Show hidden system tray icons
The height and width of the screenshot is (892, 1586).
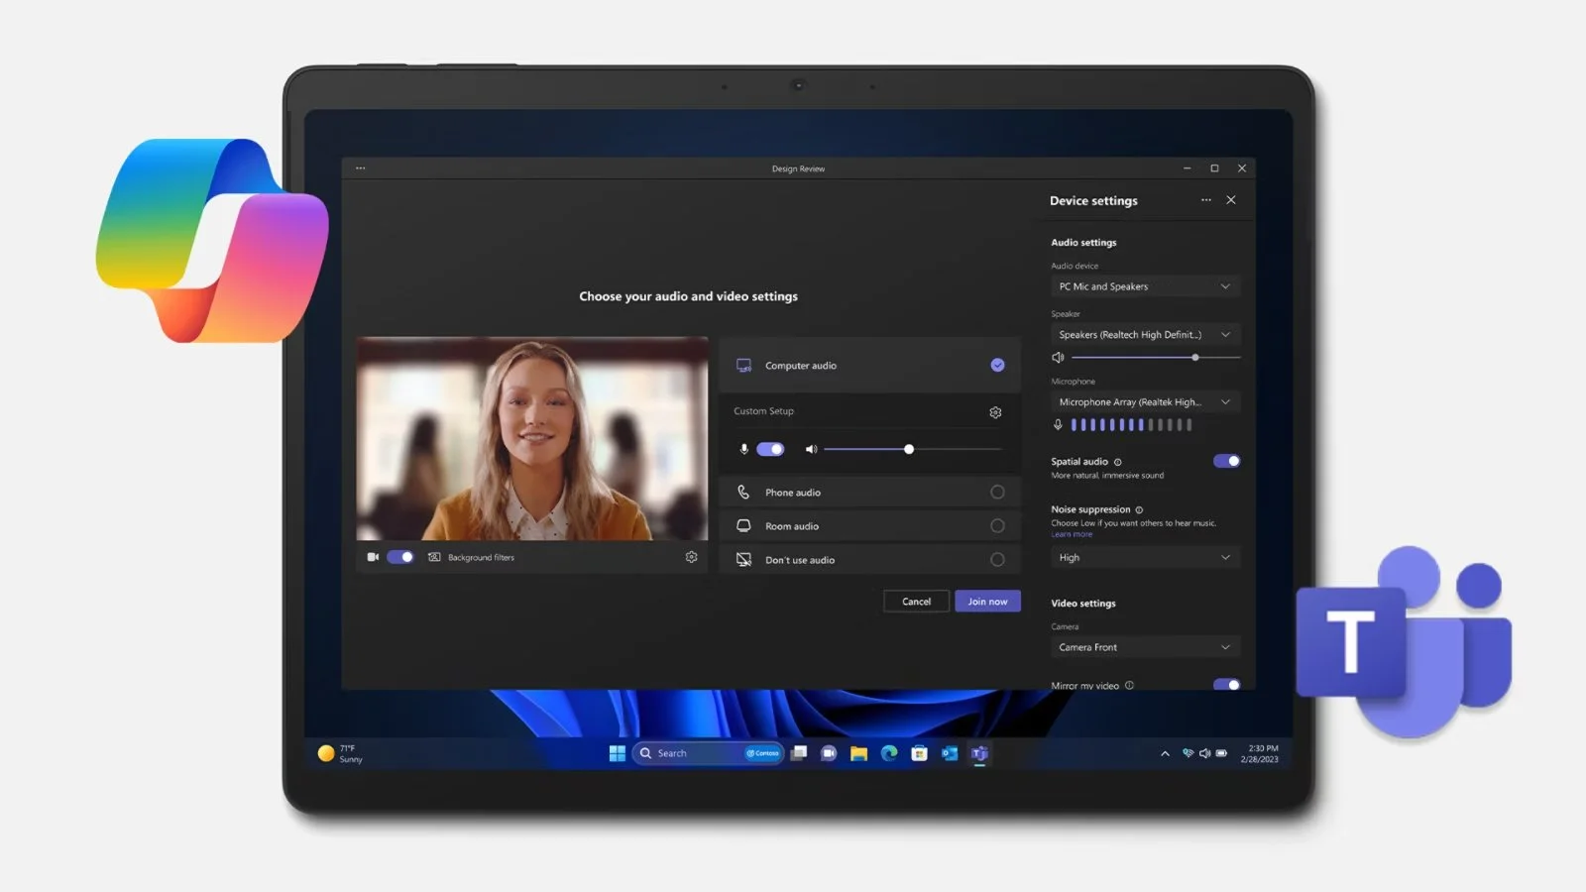tap(1165, 753)
